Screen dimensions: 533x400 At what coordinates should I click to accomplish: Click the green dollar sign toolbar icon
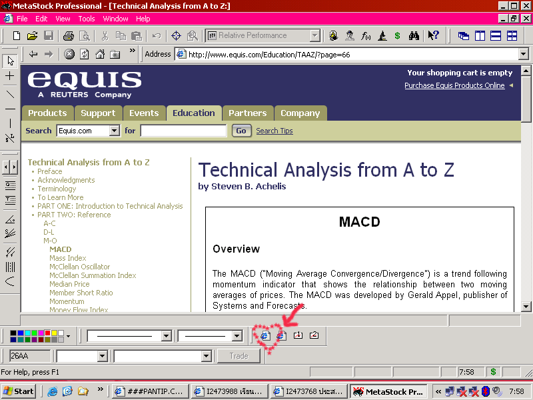coord(397,36)
